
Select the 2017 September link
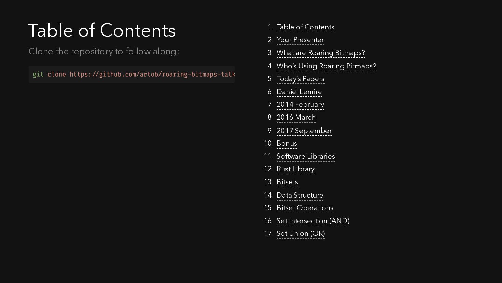pos(304,131)
